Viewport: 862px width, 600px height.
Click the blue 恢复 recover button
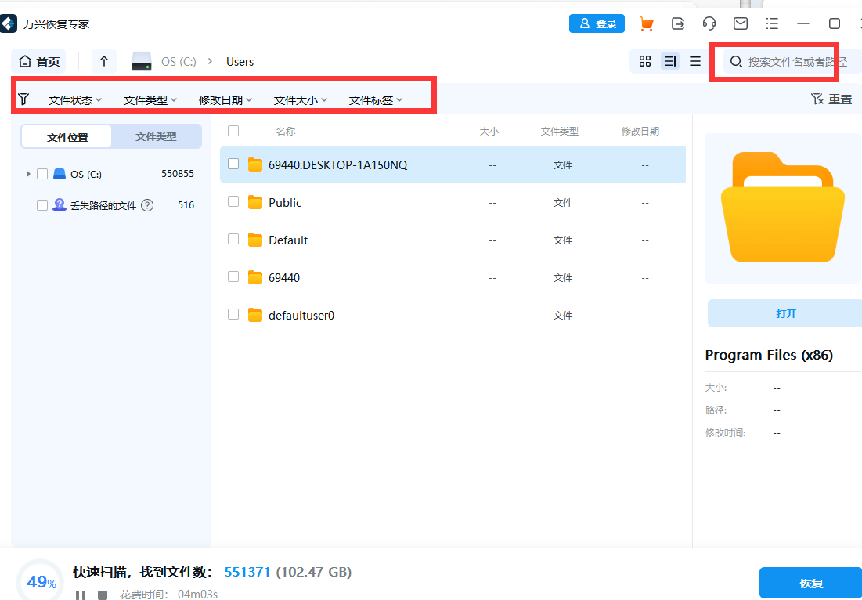(810, 583)
